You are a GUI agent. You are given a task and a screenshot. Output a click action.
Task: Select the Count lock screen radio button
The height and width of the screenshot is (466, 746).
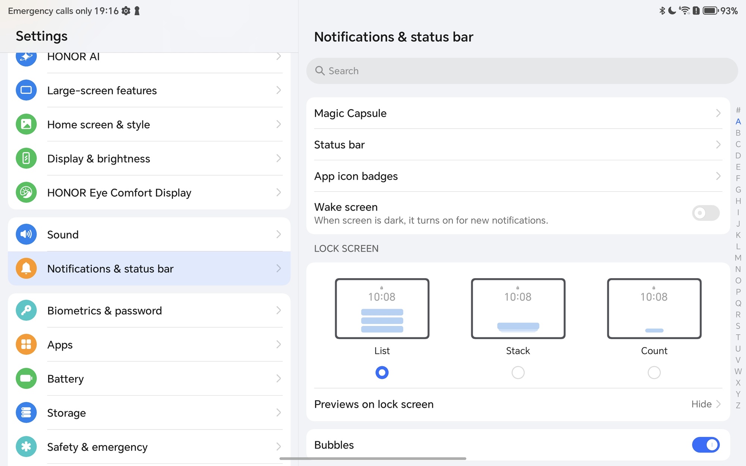point(654,372)
